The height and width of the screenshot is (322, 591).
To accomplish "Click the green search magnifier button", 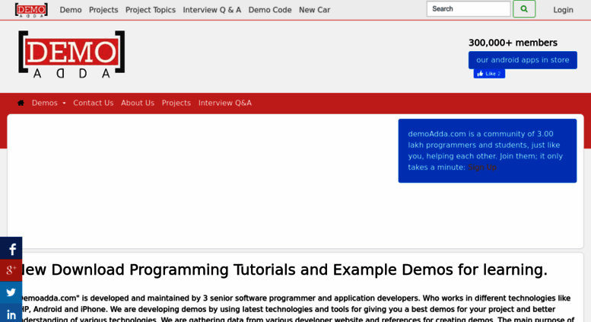I will click(x=524, y=9).
